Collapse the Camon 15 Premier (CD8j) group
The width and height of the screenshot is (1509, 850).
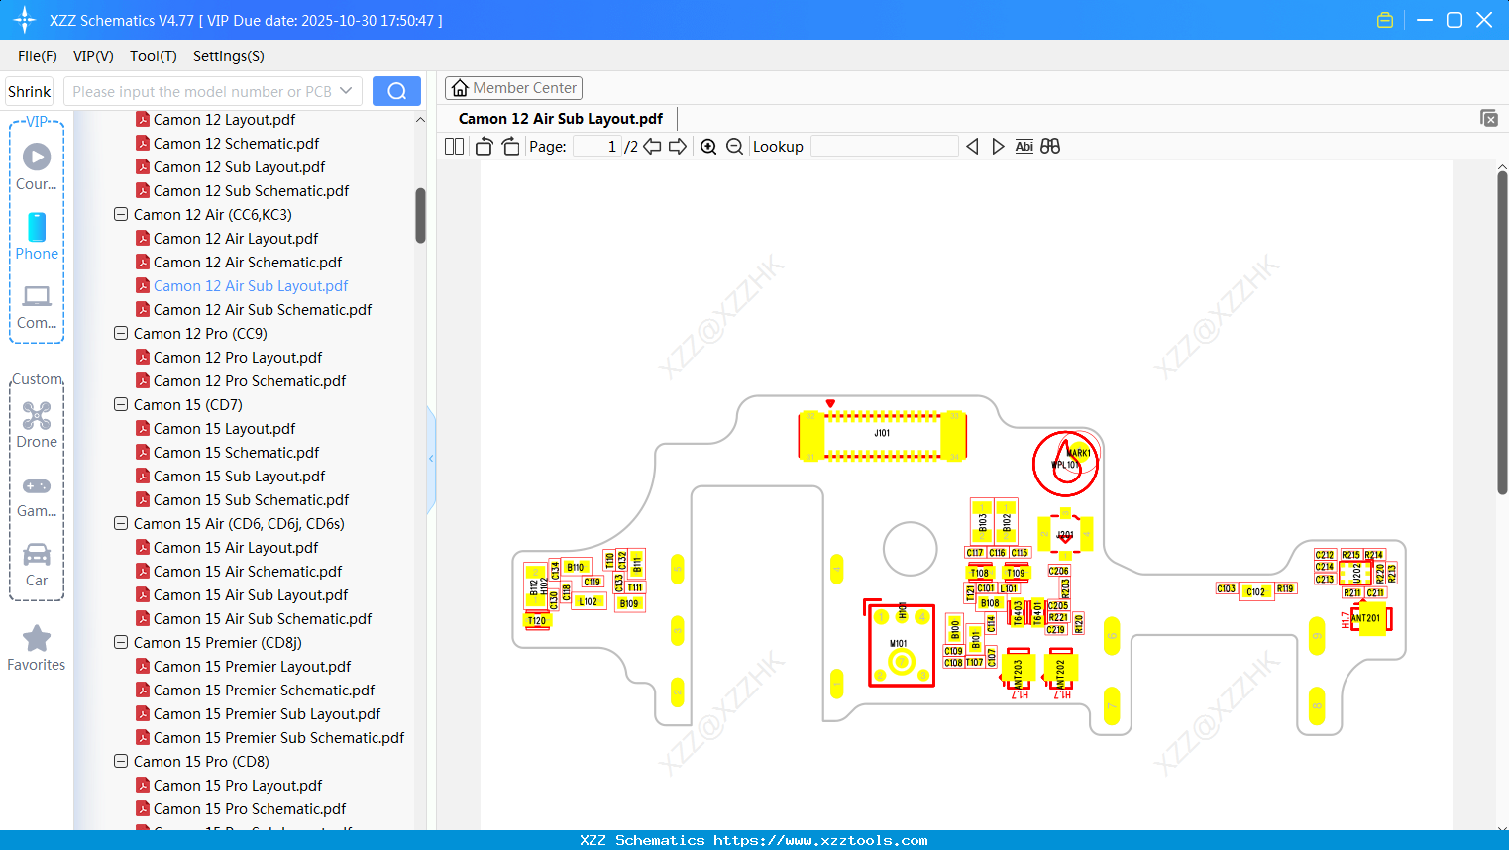121,642
